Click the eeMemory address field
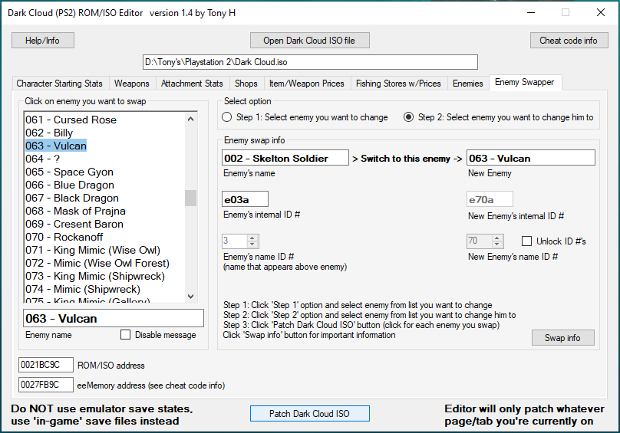This screenshot has height=433, width=620. 46,385
